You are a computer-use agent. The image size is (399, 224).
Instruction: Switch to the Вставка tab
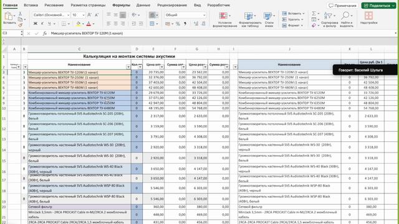[31, 5]
